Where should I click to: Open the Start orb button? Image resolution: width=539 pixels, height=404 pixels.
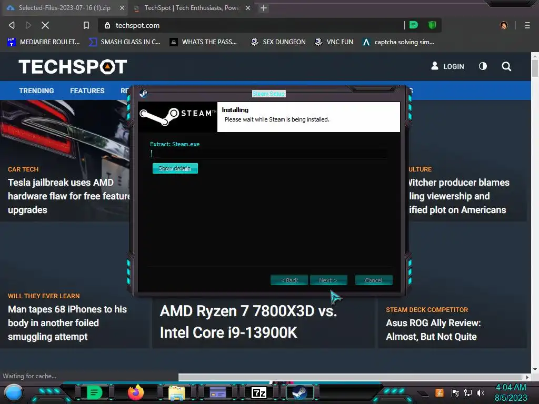(14, 392)
